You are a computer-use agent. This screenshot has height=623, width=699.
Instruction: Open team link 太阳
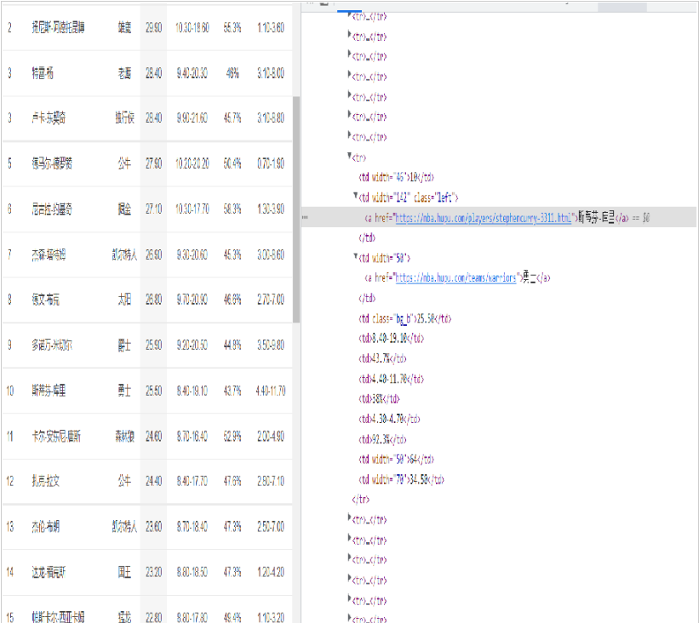(125, 300)
